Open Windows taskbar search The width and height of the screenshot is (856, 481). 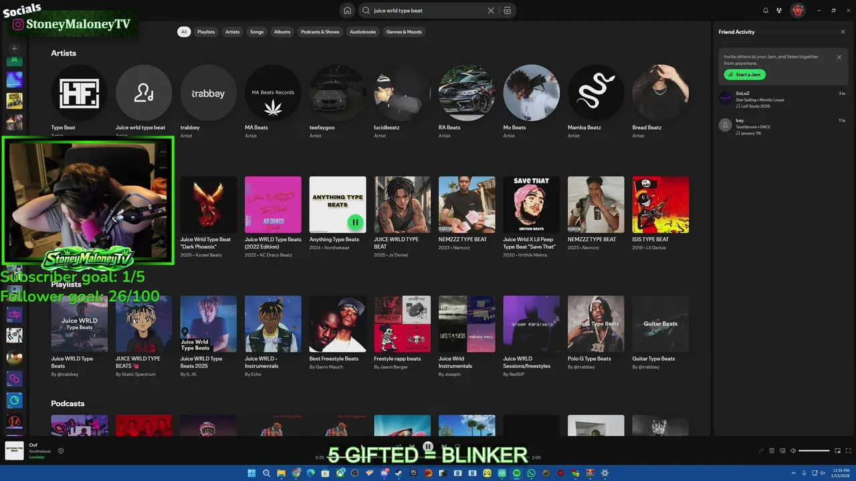[266, 473]
